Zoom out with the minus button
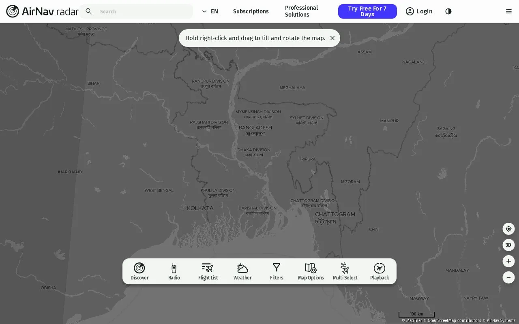Viewport: 519px width, 324px height. click(x=508, y=277)
